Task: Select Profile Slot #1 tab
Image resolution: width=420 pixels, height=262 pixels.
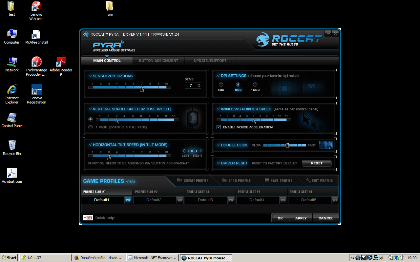Action: [x=107, y=192]
